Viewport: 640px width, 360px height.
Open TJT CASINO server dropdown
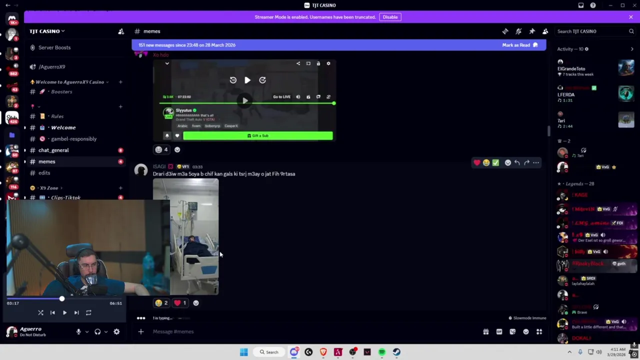[46, 31]
